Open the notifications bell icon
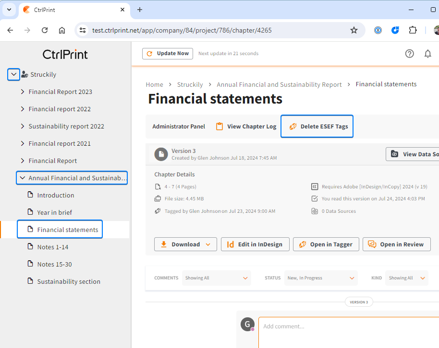Viewport: 439px width, 348px height. (427, 53)
